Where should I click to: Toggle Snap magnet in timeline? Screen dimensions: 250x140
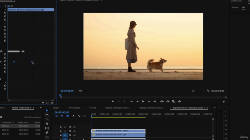62,116
